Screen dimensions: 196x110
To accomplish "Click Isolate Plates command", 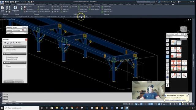I will tap(82, 9).
